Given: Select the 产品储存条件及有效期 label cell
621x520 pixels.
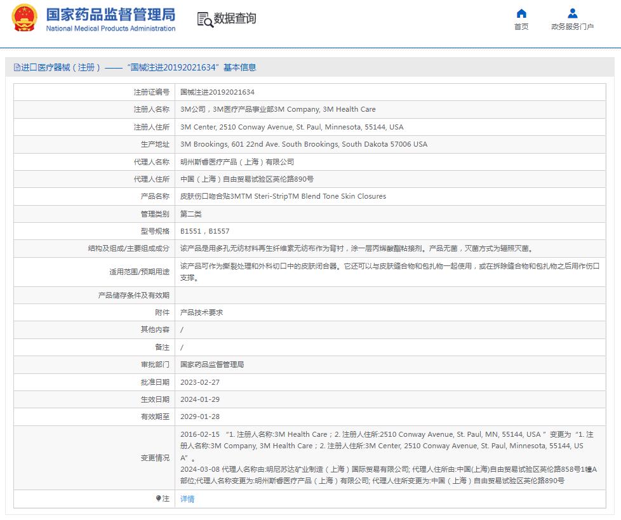Looking at the screenshot, I should click(94, 295).
